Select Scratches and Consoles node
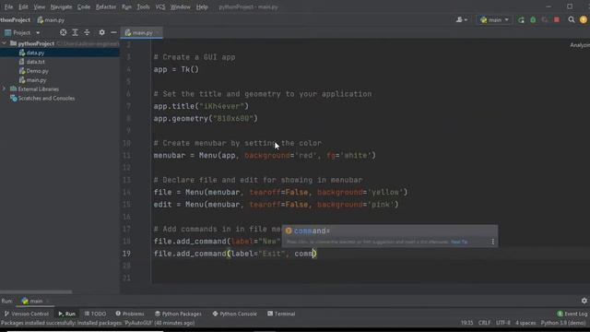590x332 pixels. pos(46,99)
